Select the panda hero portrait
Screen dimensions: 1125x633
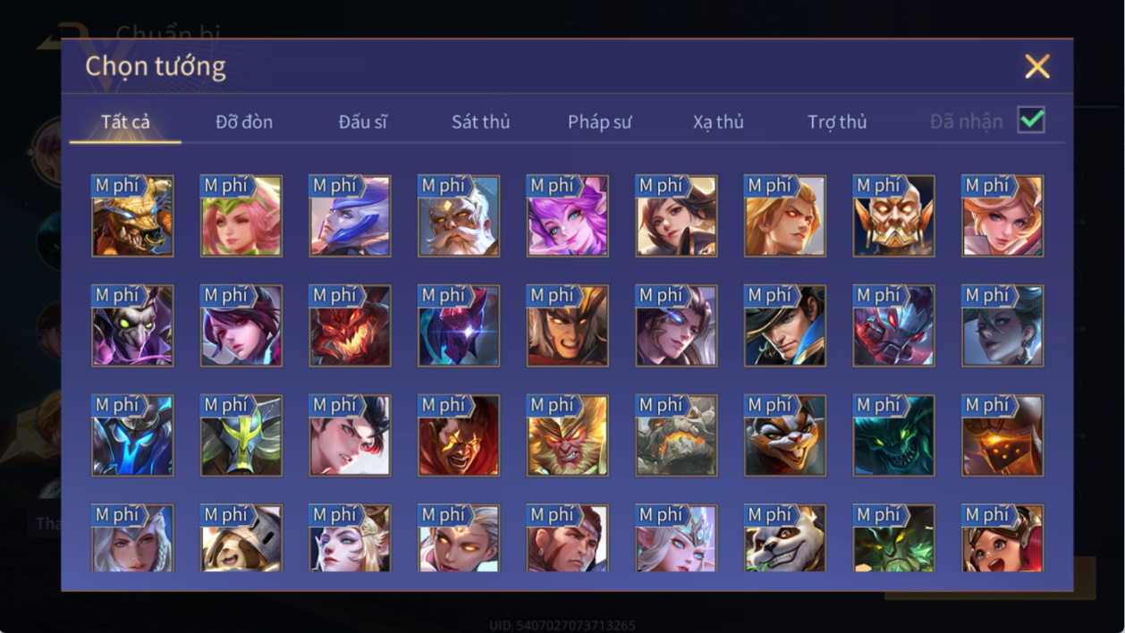(785, 538)
